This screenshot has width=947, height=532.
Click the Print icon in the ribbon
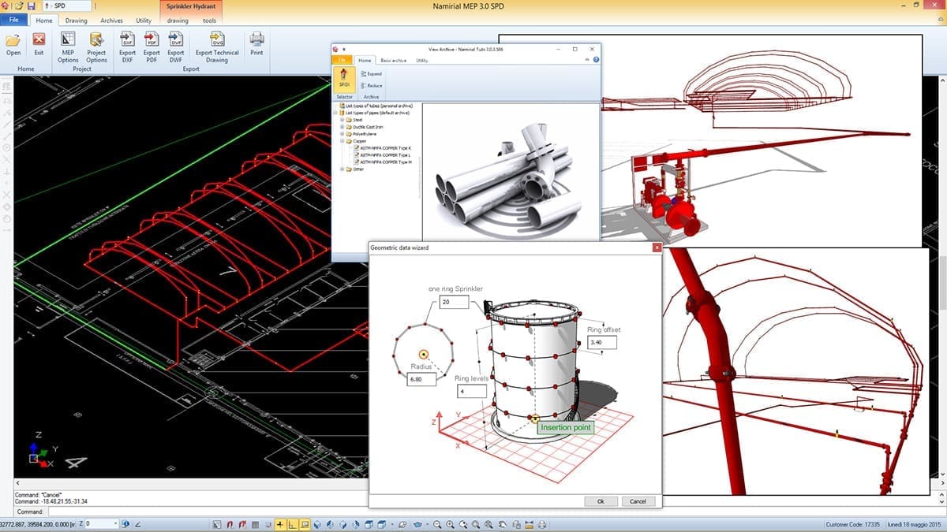click(256, 43)
